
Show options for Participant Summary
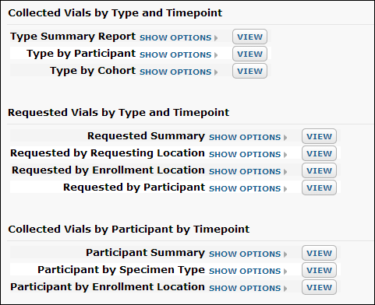[x=248, y=254]
